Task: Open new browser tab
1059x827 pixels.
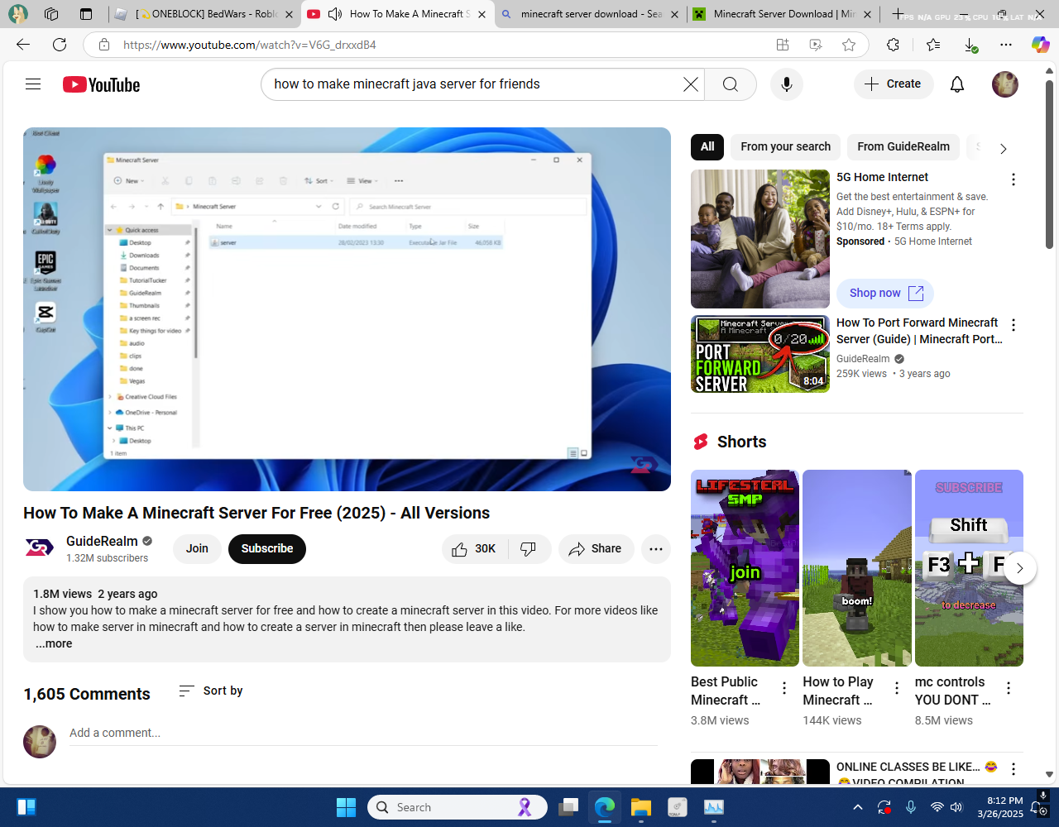Action: (898, 14)
